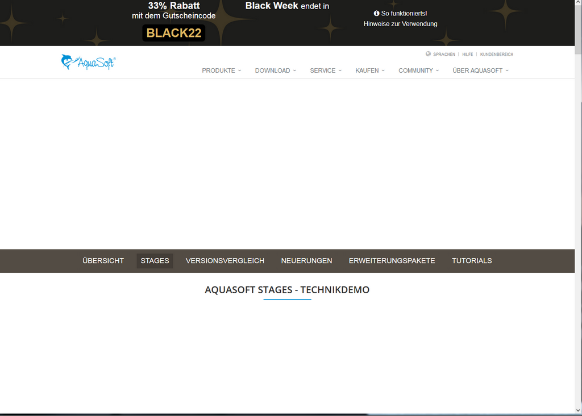Open the Kaufen dropdown menu
Screen dimensions: 582x416
point(369,70)
